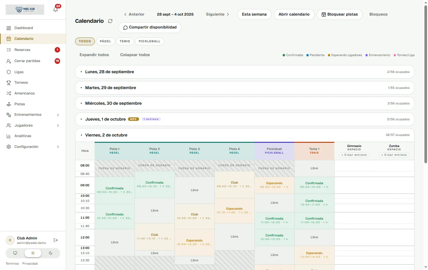Open the notifications bell
Screen dimensions: 428x270
click(x=56, y=9)
